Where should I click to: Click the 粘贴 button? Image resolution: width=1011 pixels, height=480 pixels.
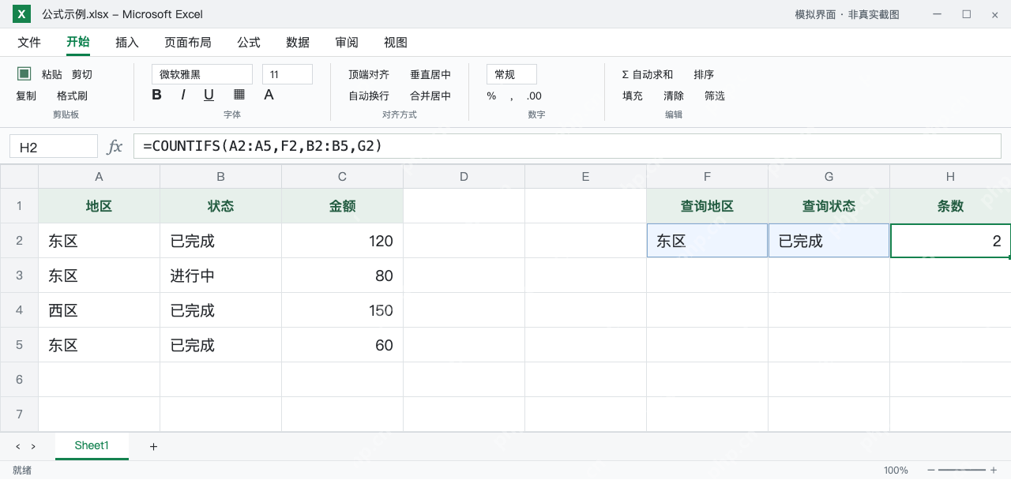tap(52, 74)
